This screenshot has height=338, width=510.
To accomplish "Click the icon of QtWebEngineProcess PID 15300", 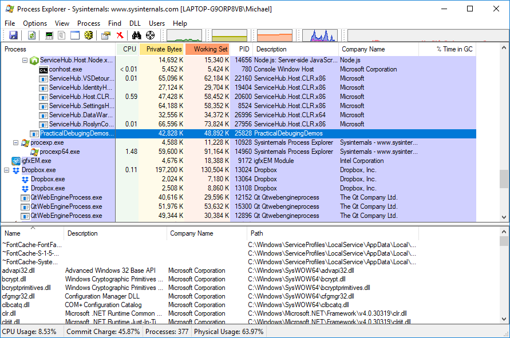I will point(25,206).
